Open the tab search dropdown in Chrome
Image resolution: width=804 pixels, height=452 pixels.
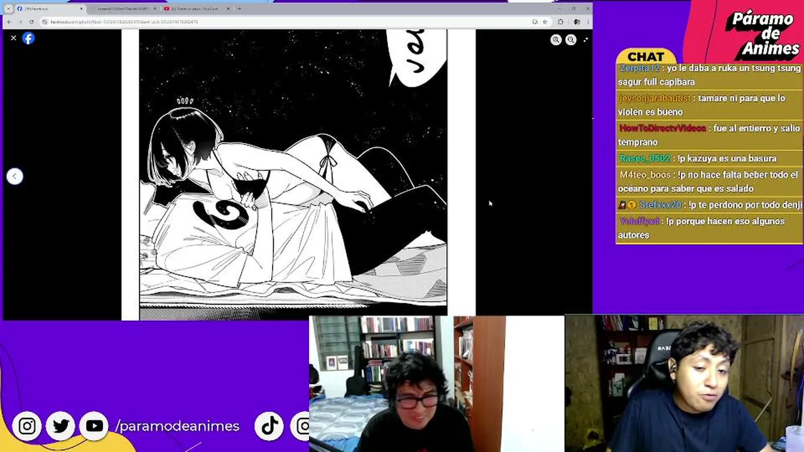(x=8, y=9)
